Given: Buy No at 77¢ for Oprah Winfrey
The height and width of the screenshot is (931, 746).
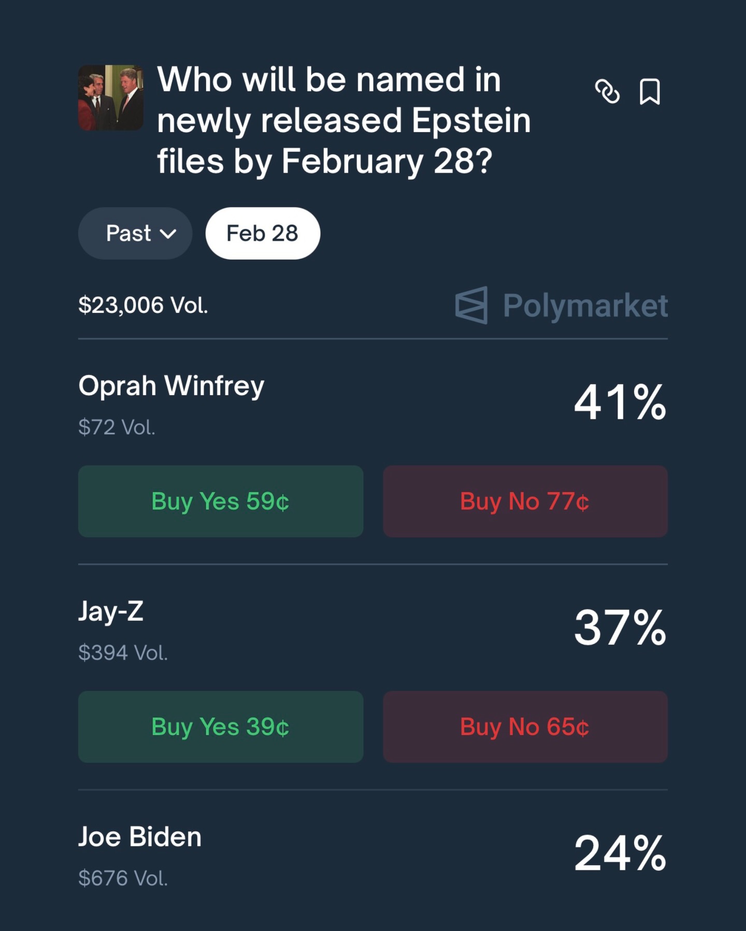Looking at the screenshot, I should click(525, 501).
